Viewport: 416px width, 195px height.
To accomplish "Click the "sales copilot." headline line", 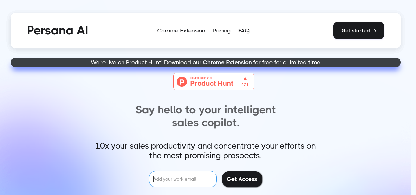I will [x=205, y=123].
